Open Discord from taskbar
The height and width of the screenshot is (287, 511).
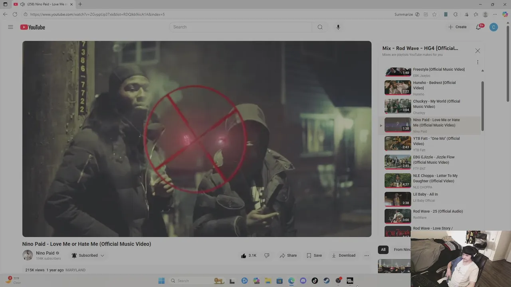[303, 281]
